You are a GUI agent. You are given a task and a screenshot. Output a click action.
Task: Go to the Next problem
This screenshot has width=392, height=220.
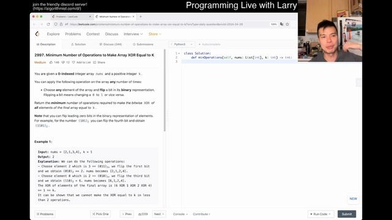click(x=159, y=214)
